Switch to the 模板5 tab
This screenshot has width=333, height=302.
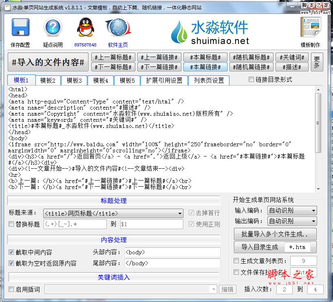tap(127, 80)
